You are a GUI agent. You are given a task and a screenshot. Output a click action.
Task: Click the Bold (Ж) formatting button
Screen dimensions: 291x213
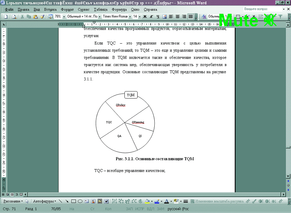(x=145, y=16)
